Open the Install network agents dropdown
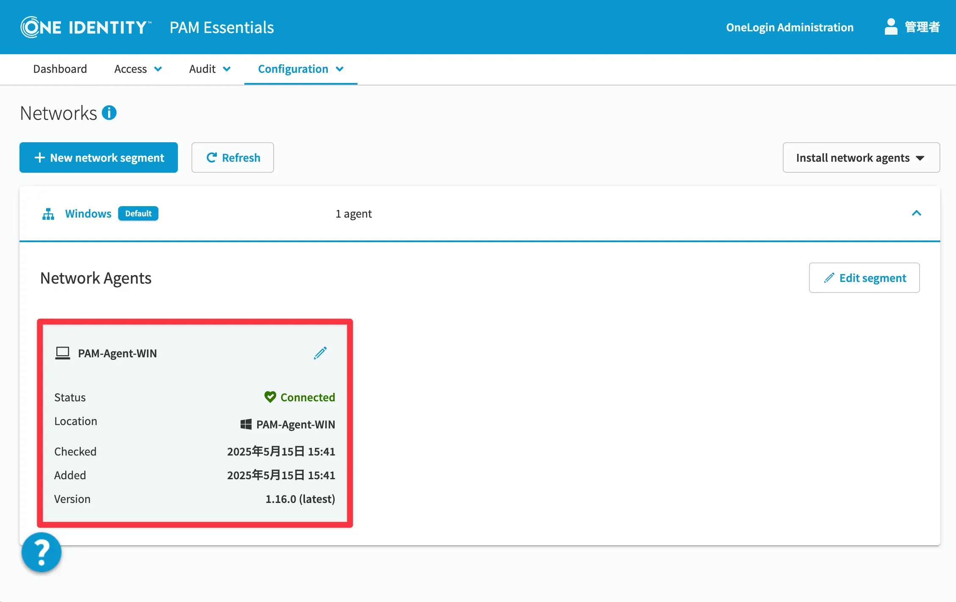This screenshot has height=602, width=956. 861,157
